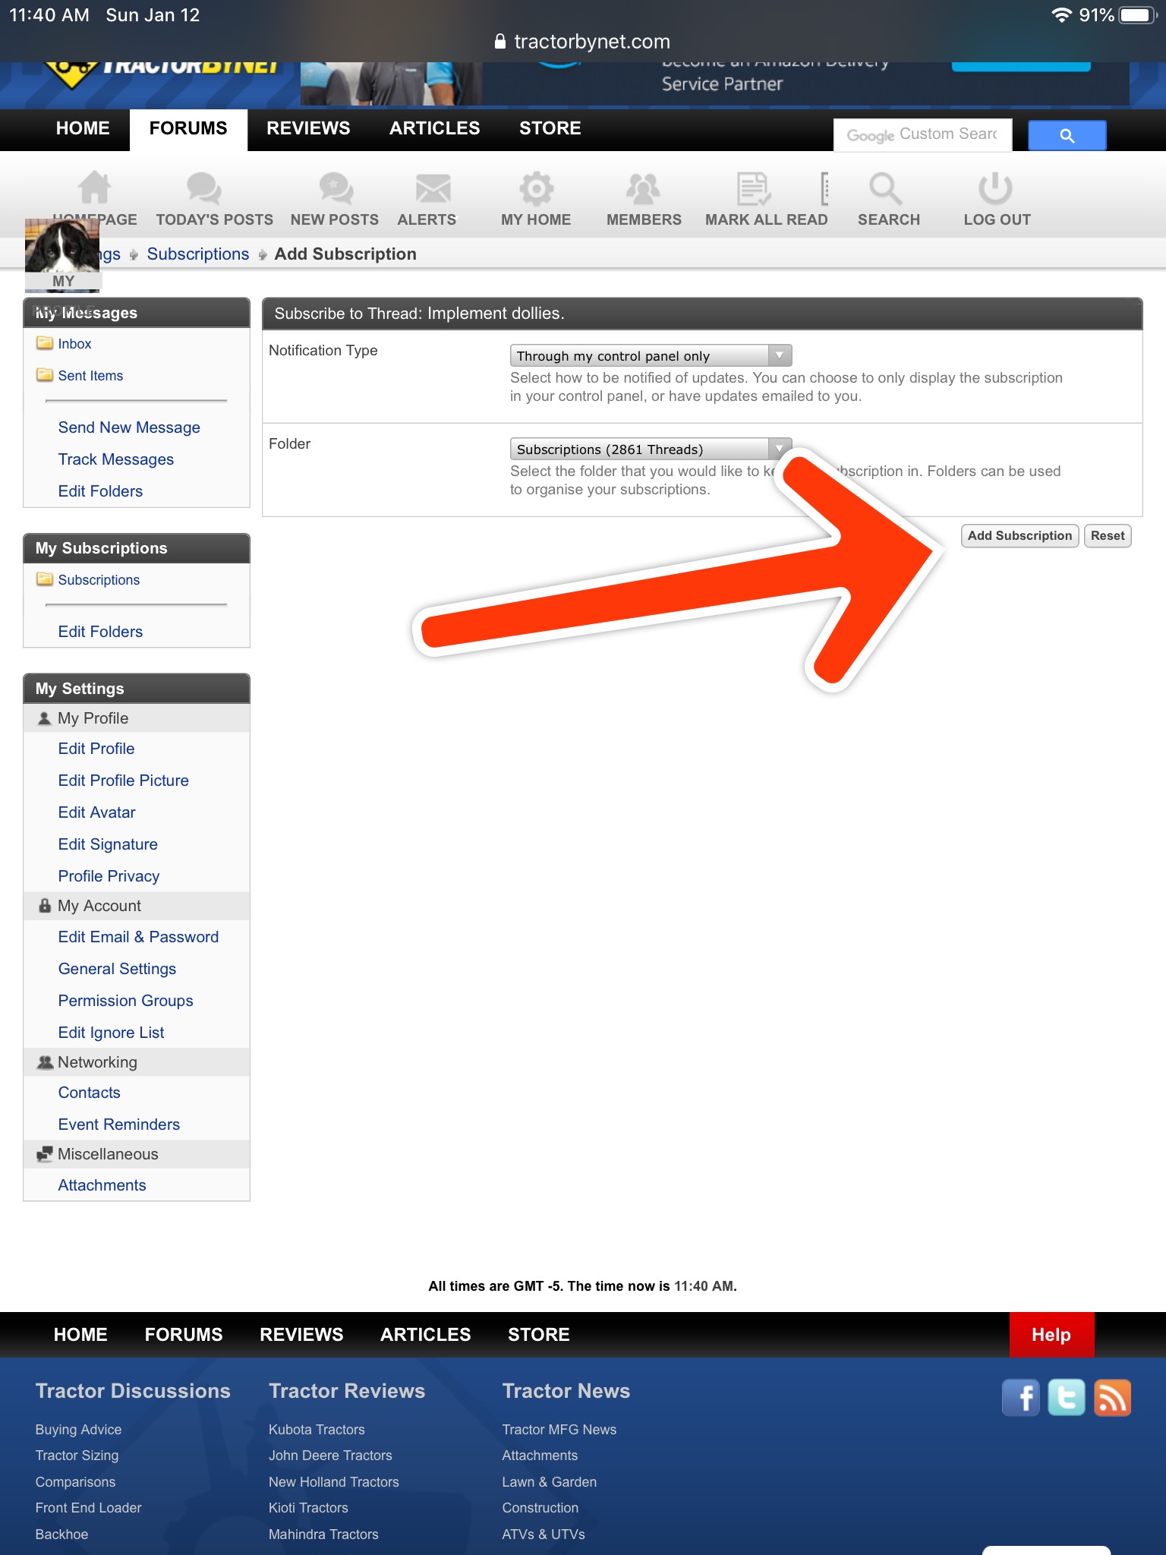The height and width of the screenshot is (1555, 1166).
Task: Click the Members people icon
Action: pyautogui.click(x=643, y=189)
